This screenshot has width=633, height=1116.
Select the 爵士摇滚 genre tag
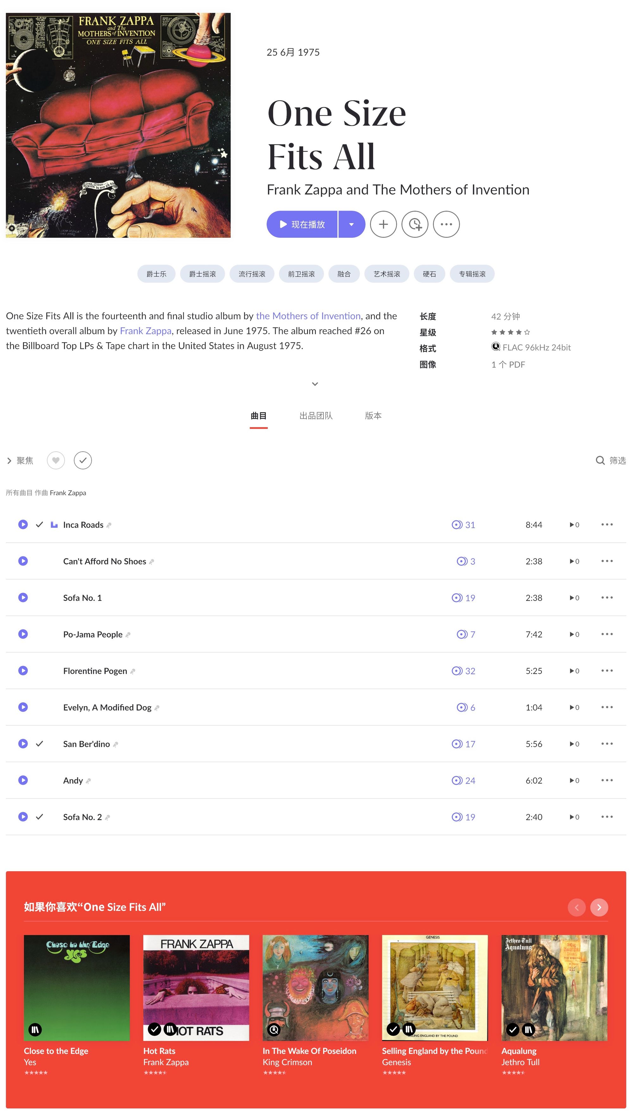(202, 274)
